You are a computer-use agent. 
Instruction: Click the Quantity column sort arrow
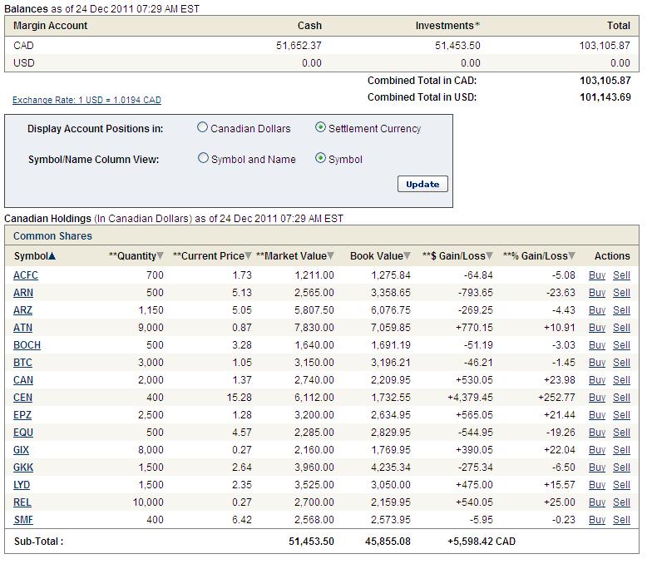click(x=161, y=256)
